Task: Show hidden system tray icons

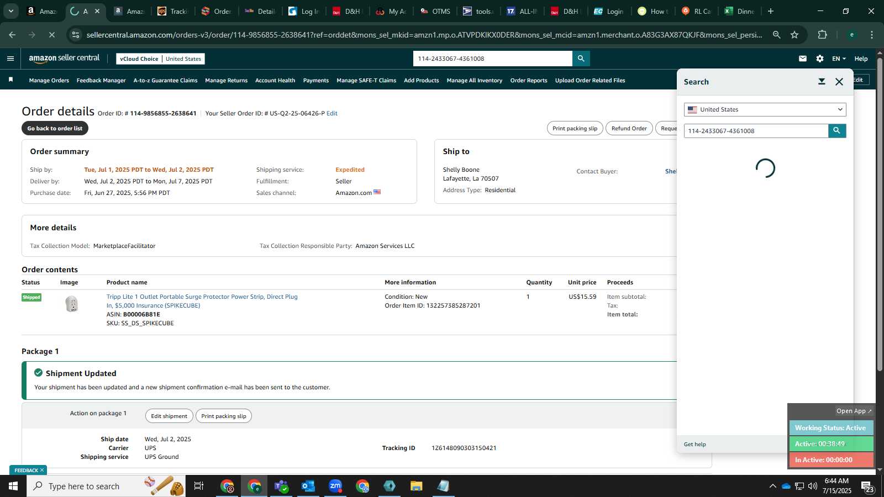Action: pyautogui.click(x=772, y=486)
